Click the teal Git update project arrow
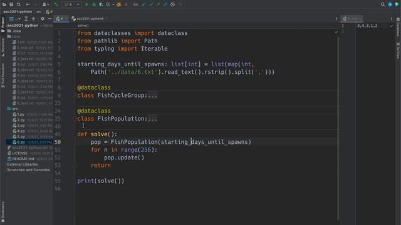 point(144,4)
